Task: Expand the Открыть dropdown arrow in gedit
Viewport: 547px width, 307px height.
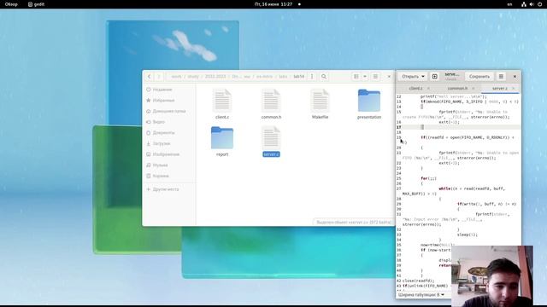Action: coord(423,77)
